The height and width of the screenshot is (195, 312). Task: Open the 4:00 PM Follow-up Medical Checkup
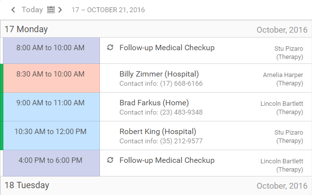point(167,160)
